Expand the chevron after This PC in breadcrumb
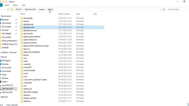The width and height of the screenshot is (189, 106). tap(23, 9)
